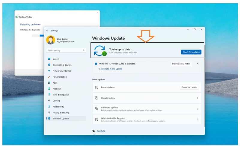Click the Advanced options gears icon

click(97, 109)
